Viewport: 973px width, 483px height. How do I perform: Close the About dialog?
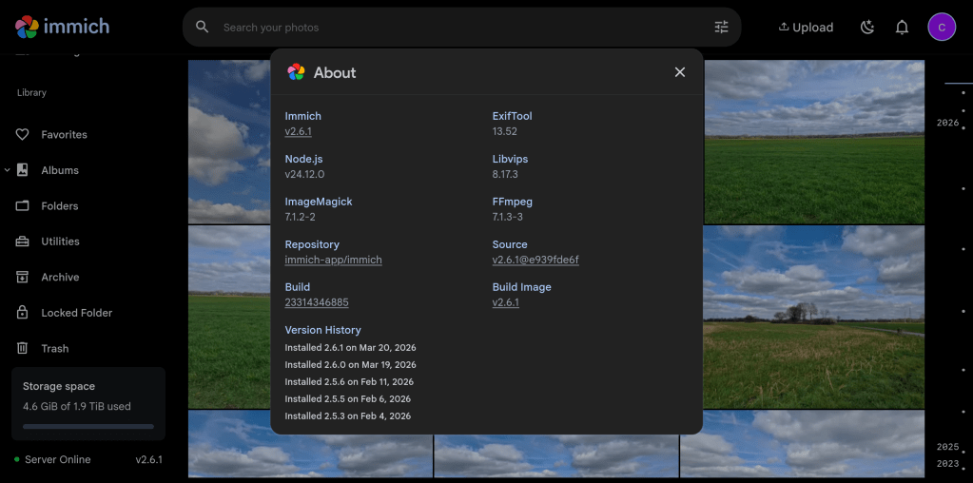[x=679, y=72]
